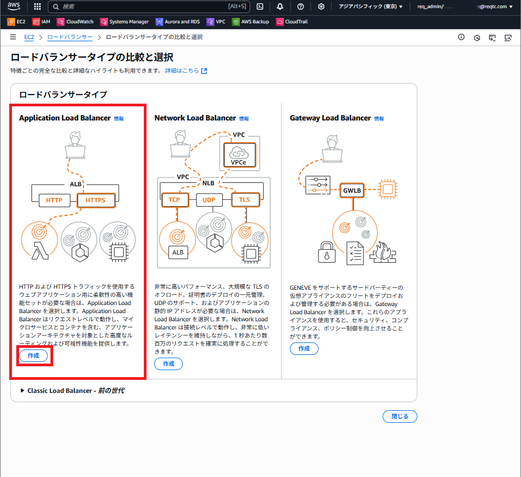Click the ロードバランサータイプの比較と選択 page title
Screen dimensions: 521x477
click(92, 57)
